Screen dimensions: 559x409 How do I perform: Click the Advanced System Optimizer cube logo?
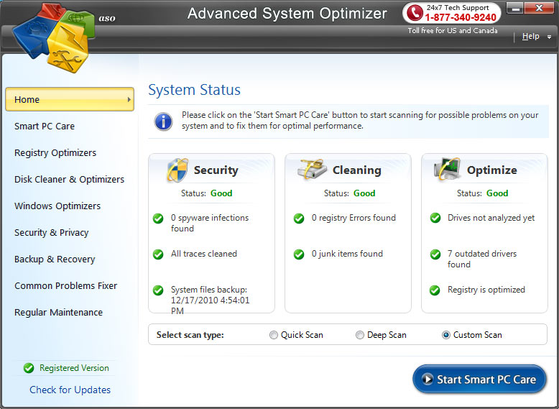pyautogui.click(x=53, y=37)
